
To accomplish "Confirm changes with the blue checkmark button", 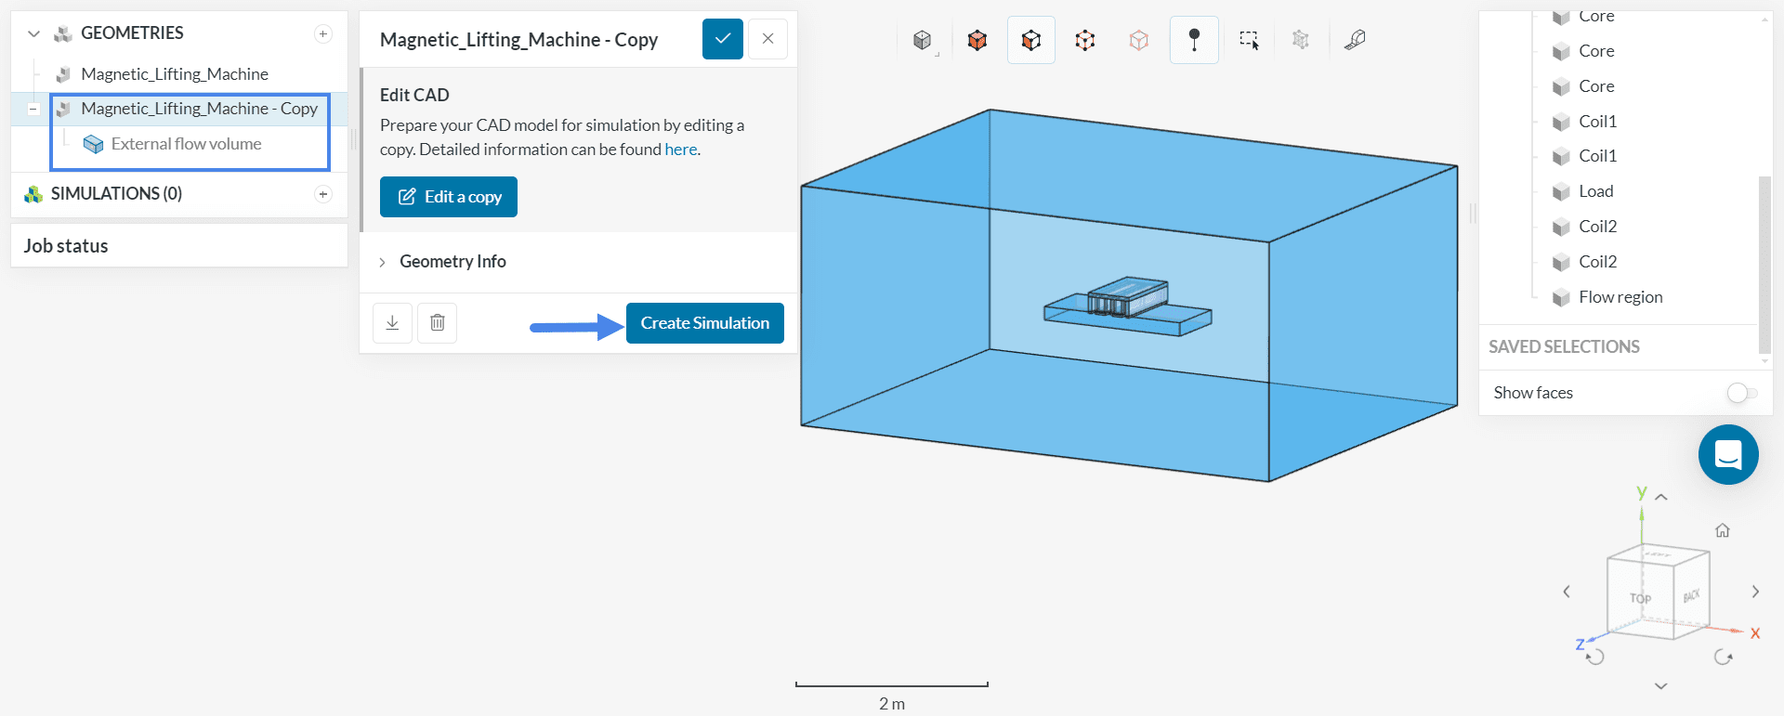I will [x=722, y=39].
